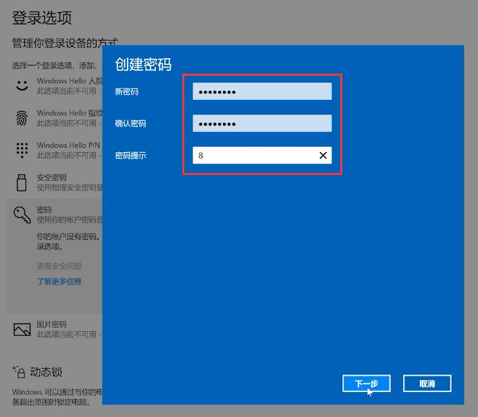The height and width of the screenshot is (417, 478).
Task: Click the 管理你登录设备的方式 heading
Action: (x=65, y=43)
